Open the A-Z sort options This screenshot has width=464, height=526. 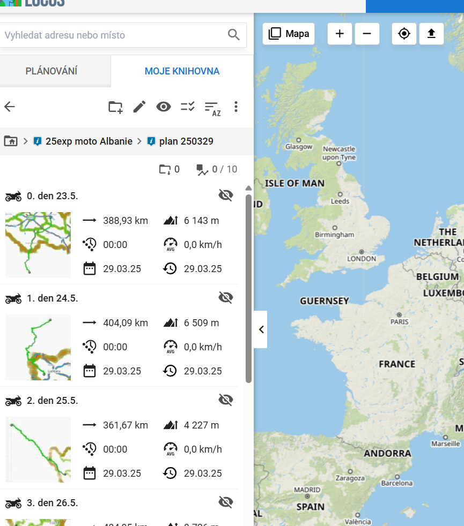pyautogui.click(x=212, y=108)
